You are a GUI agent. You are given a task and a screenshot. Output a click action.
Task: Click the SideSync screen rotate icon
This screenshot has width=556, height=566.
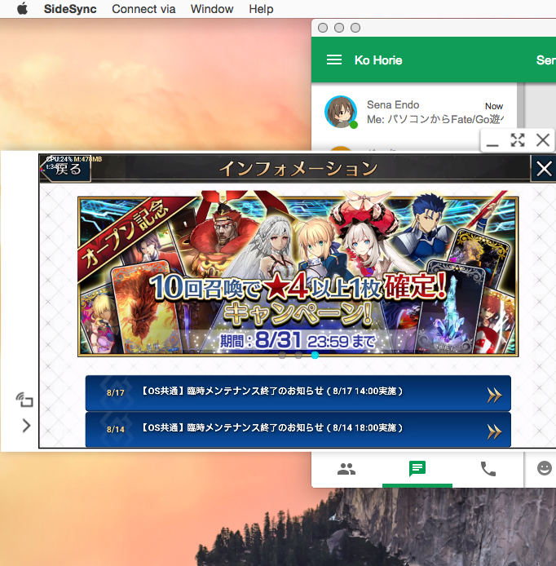(24, 400)
